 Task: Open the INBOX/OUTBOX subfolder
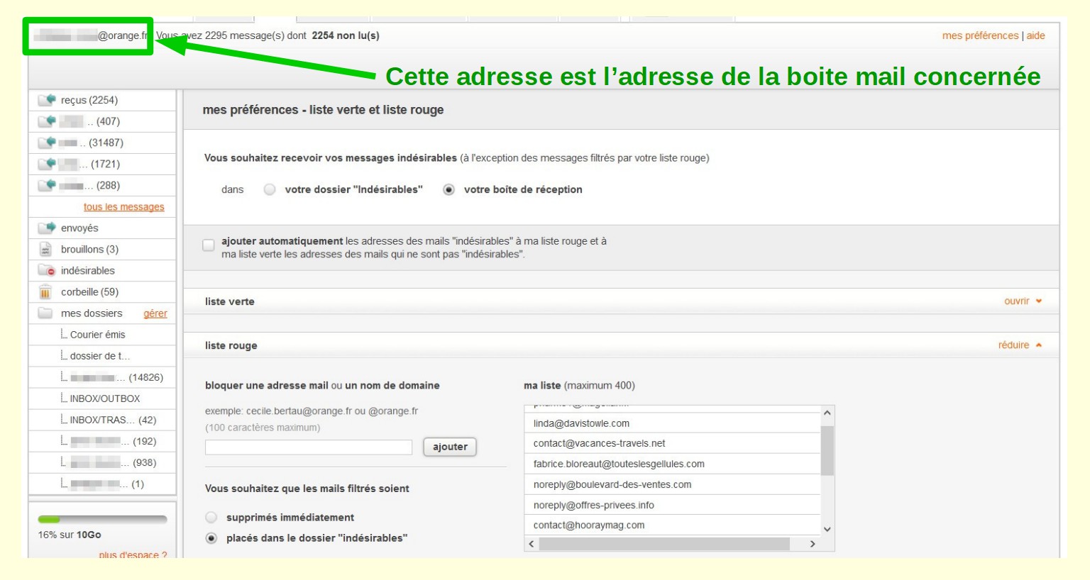(105, 398)
